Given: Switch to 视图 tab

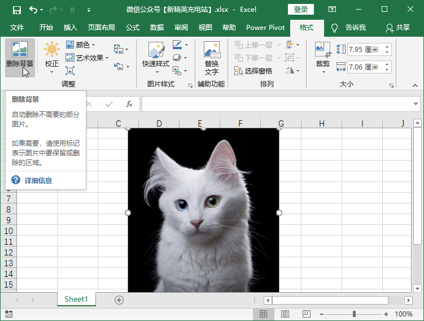Looking at the screenshot, I should coord(206,27).
